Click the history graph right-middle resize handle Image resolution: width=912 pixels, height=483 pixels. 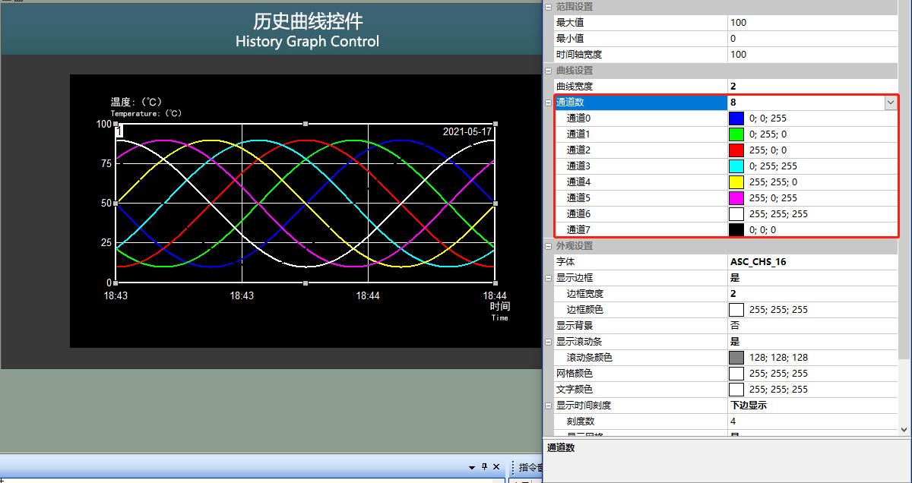496,203
